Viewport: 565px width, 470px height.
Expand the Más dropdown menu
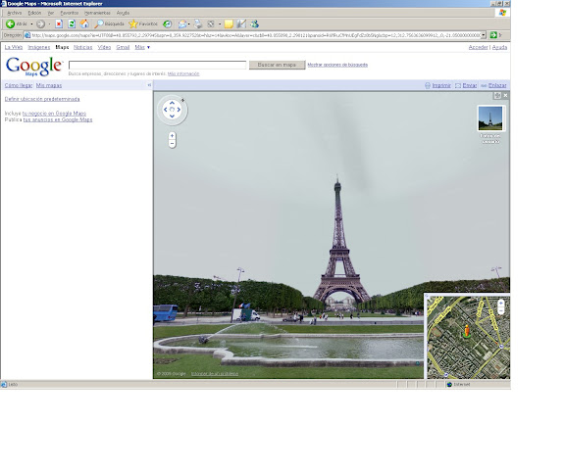pos(142,47)
